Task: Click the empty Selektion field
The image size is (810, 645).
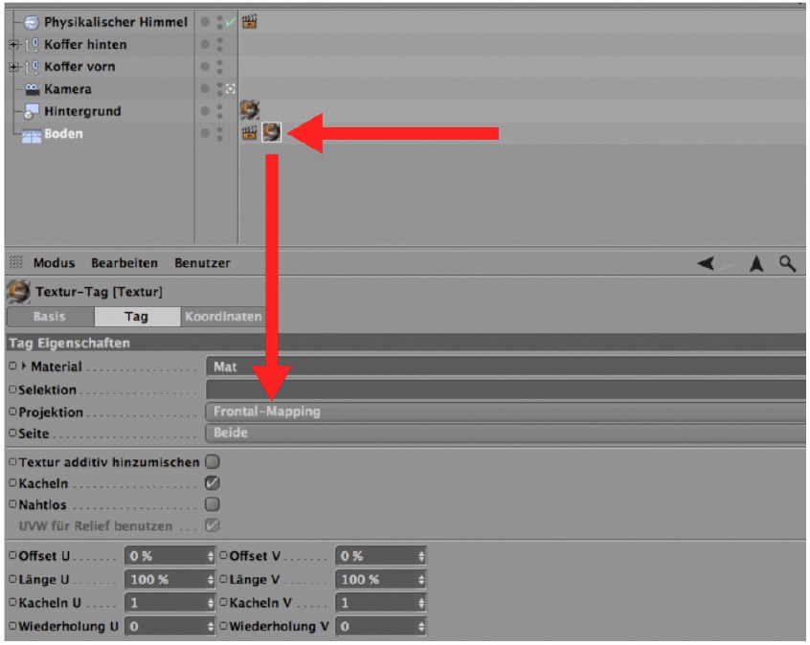Action: point(506,389)
